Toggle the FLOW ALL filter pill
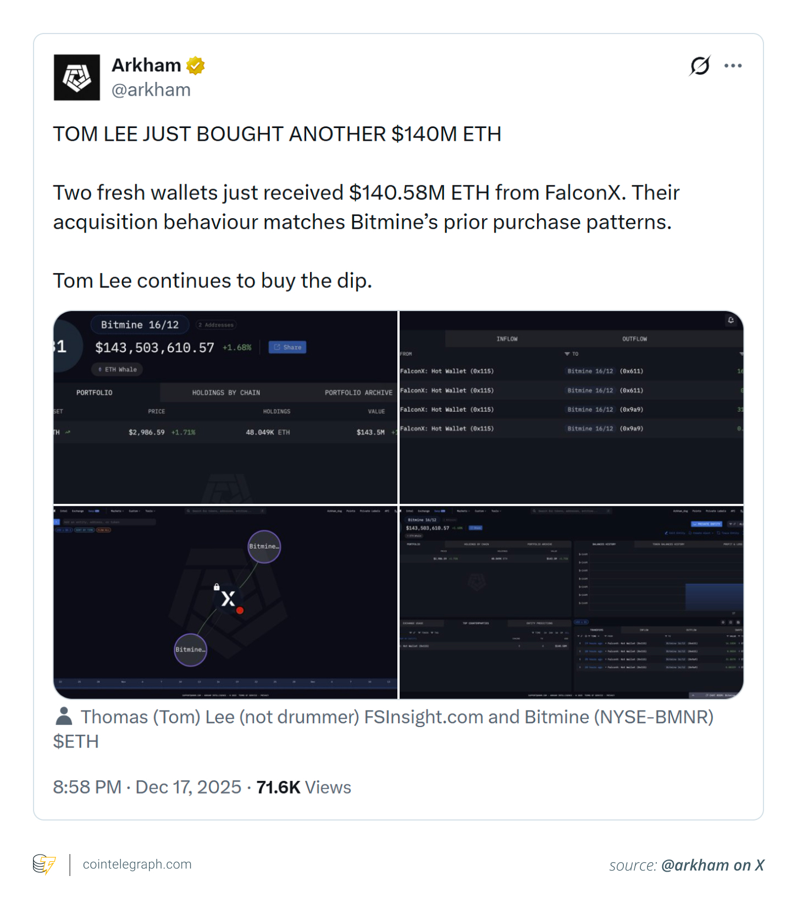 pyautogui.click(x=104, y=530)
